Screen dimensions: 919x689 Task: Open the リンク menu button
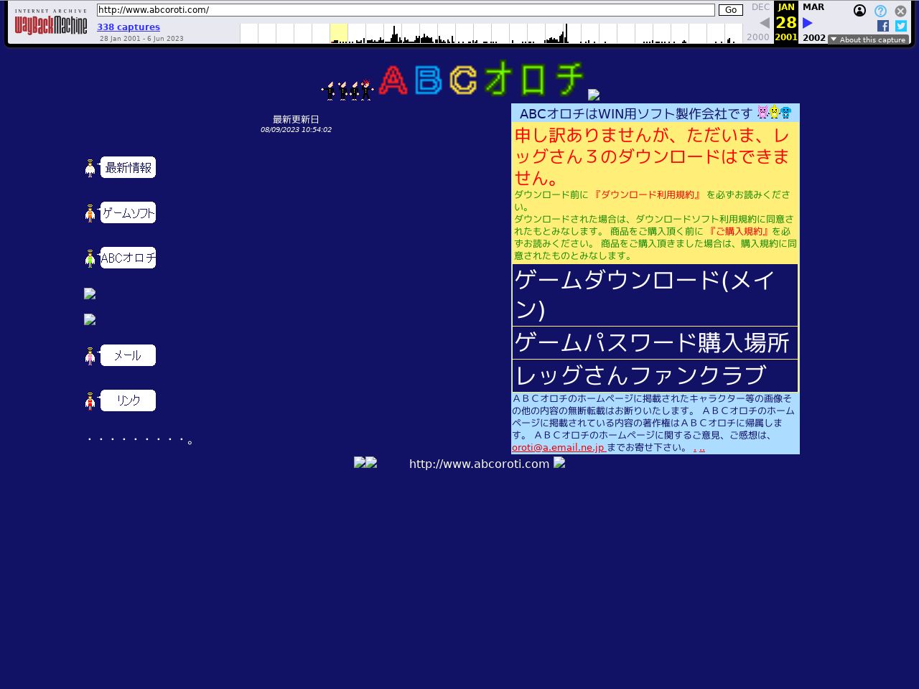click(x=128, y=400)
